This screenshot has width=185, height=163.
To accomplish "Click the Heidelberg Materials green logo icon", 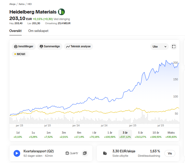I will (61, 12).
